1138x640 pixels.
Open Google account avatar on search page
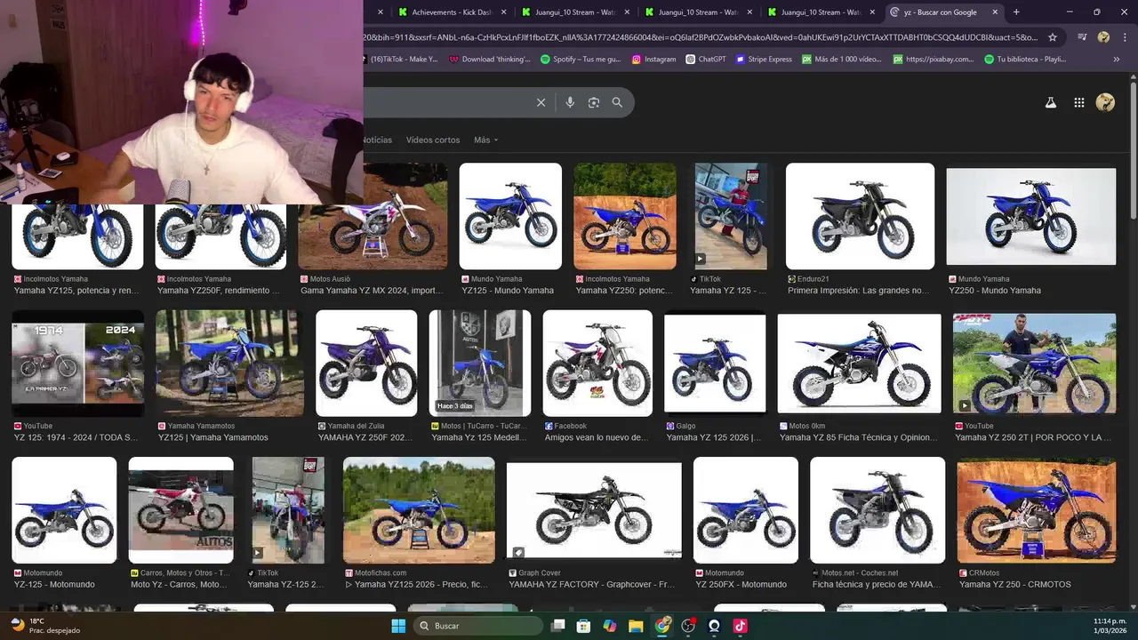[1105, 102]
